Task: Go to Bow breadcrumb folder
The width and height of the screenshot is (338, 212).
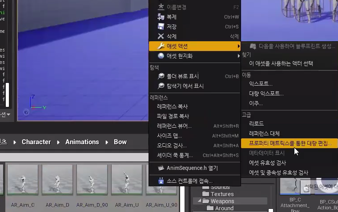Action: tap(120, 142)
